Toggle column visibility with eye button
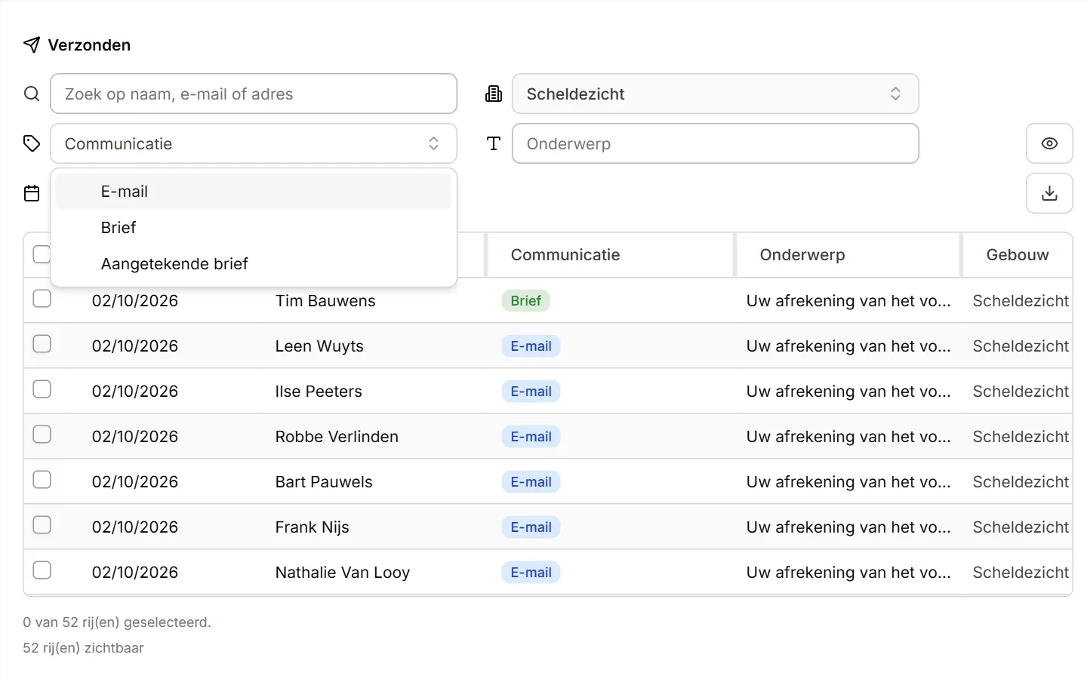The image size is (1087, 679). tap(1049, 143)
